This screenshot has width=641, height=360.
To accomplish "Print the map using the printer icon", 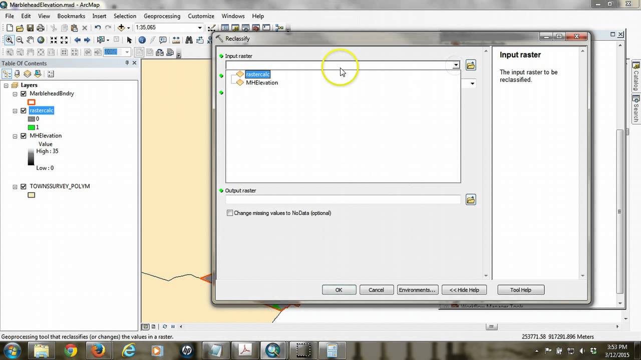I will (41, 28).
